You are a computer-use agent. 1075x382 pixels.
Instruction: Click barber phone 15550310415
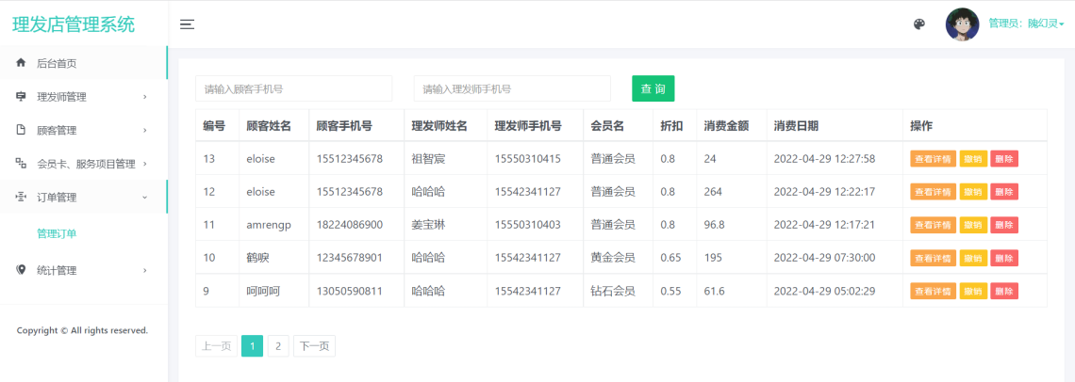point(528,159)
